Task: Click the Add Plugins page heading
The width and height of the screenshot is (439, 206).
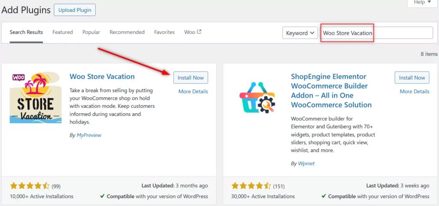Action: point(26,10)
